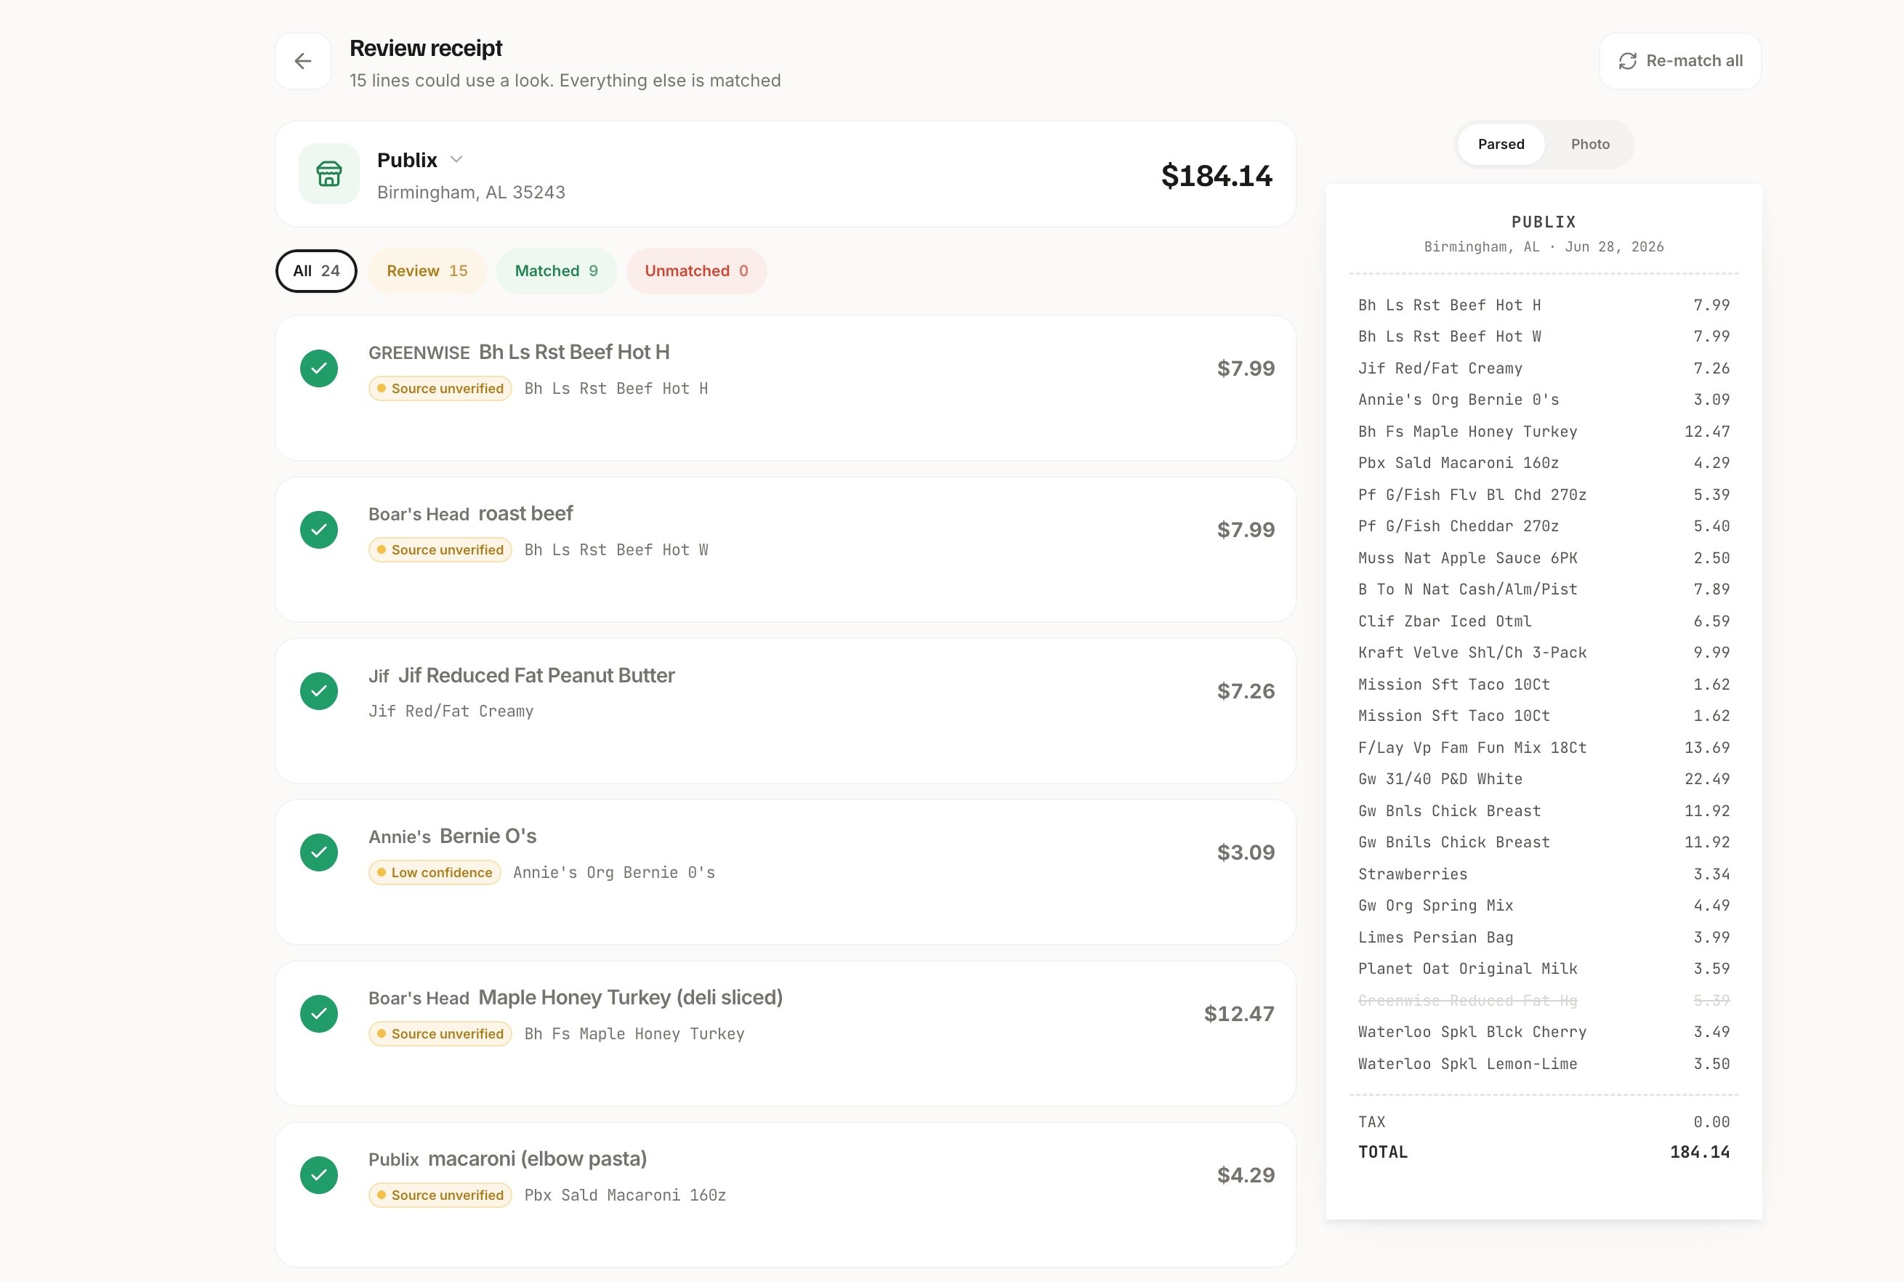Click the $12.47 price on Maple Honey Turkey

1238,1014
